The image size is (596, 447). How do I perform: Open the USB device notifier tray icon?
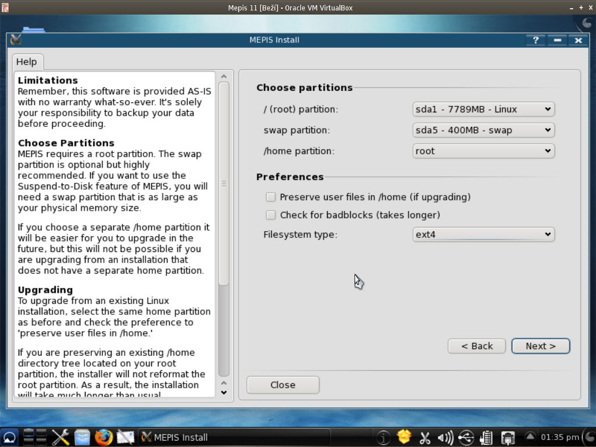466,438
